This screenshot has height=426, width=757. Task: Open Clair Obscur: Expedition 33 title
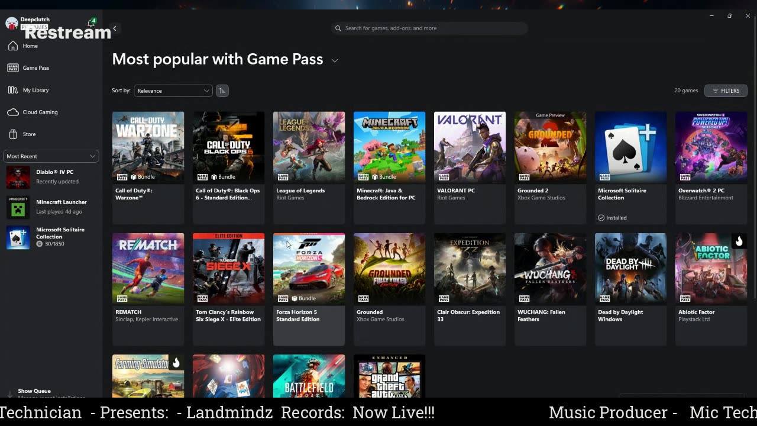point(468,315)
